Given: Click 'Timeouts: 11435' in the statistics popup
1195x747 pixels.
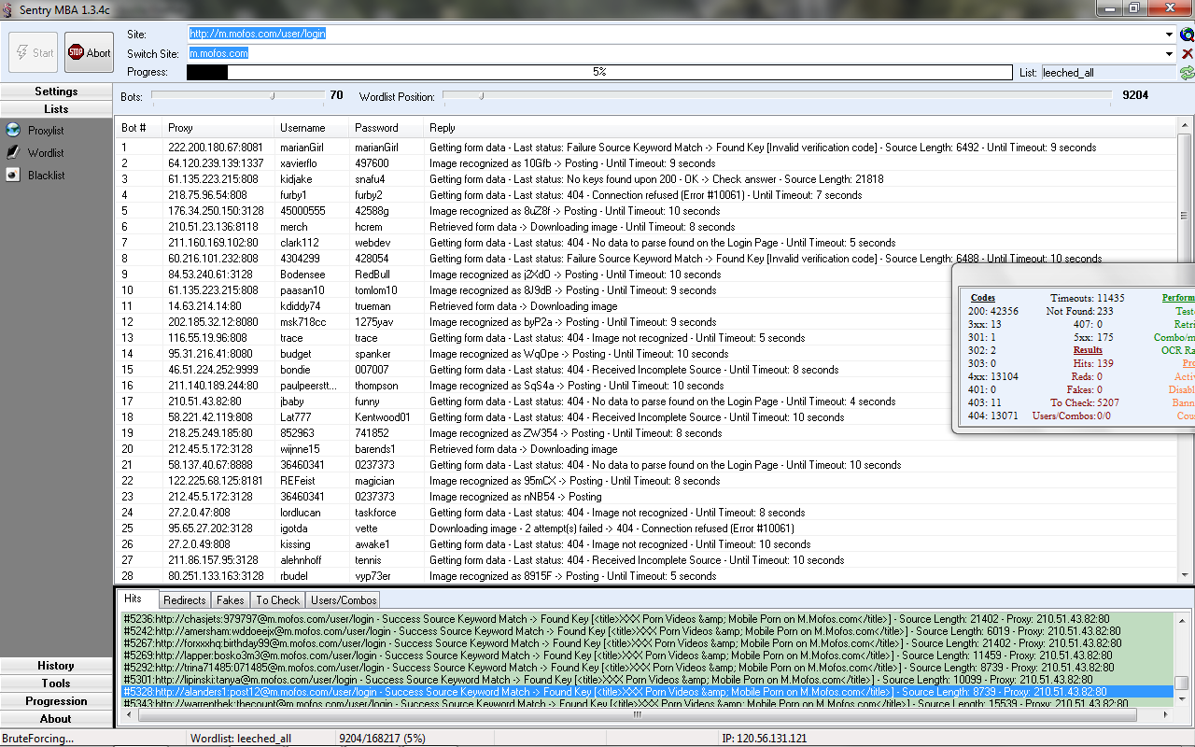Looking at the screenshot, I should click(x=1087, y=298).
